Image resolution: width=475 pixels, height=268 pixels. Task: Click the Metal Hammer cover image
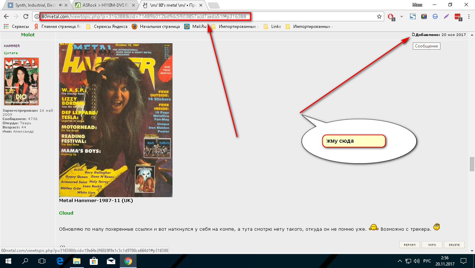coord(116,120)
